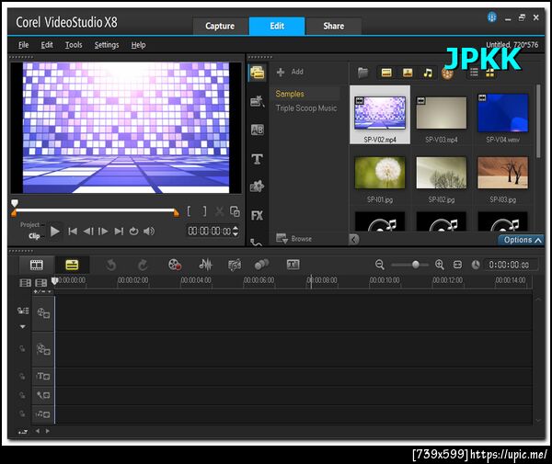Open the Record/Capture Option icon
Viewport: 552px width, 464px height.
click(175, 265)
